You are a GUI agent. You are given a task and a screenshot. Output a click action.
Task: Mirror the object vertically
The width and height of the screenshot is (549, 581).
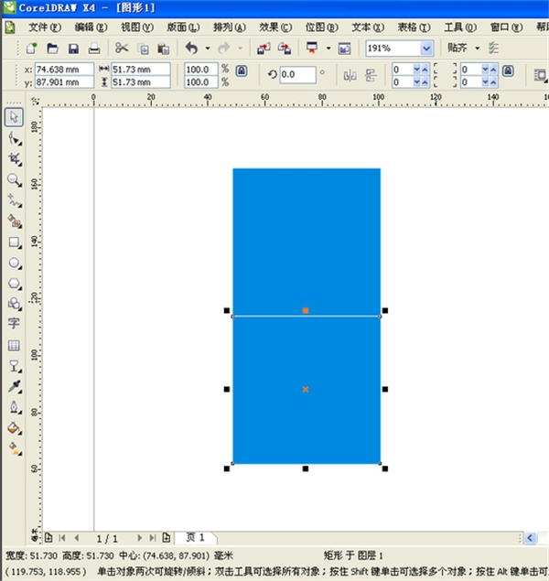(371, 76)
